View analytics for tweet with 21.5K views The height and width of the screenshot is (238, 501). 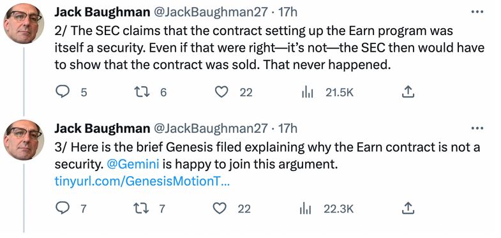point(307,93)
